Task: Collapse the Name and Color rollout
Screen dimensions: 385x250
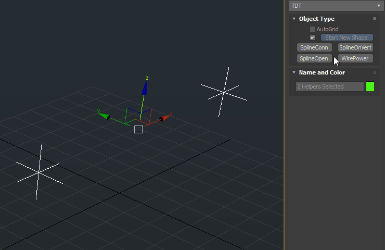Action: (294, 72)
